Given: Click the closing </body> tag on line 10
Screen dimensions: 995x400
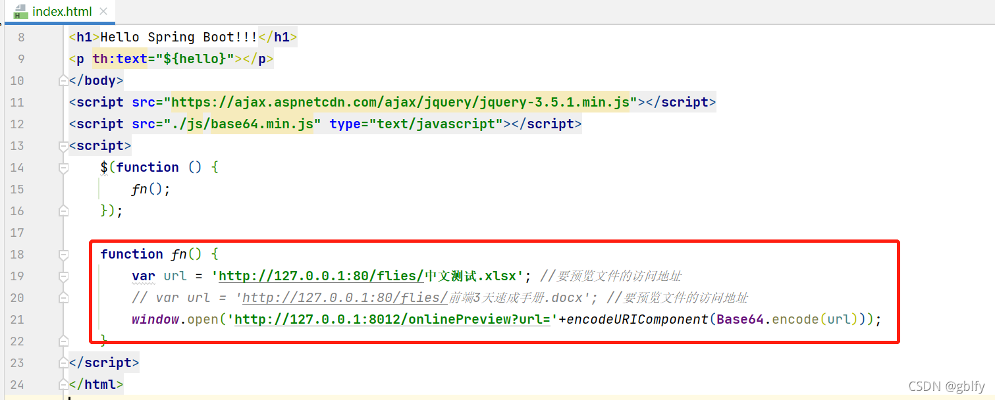Looking at the screenshot, I should click(96, 80).
